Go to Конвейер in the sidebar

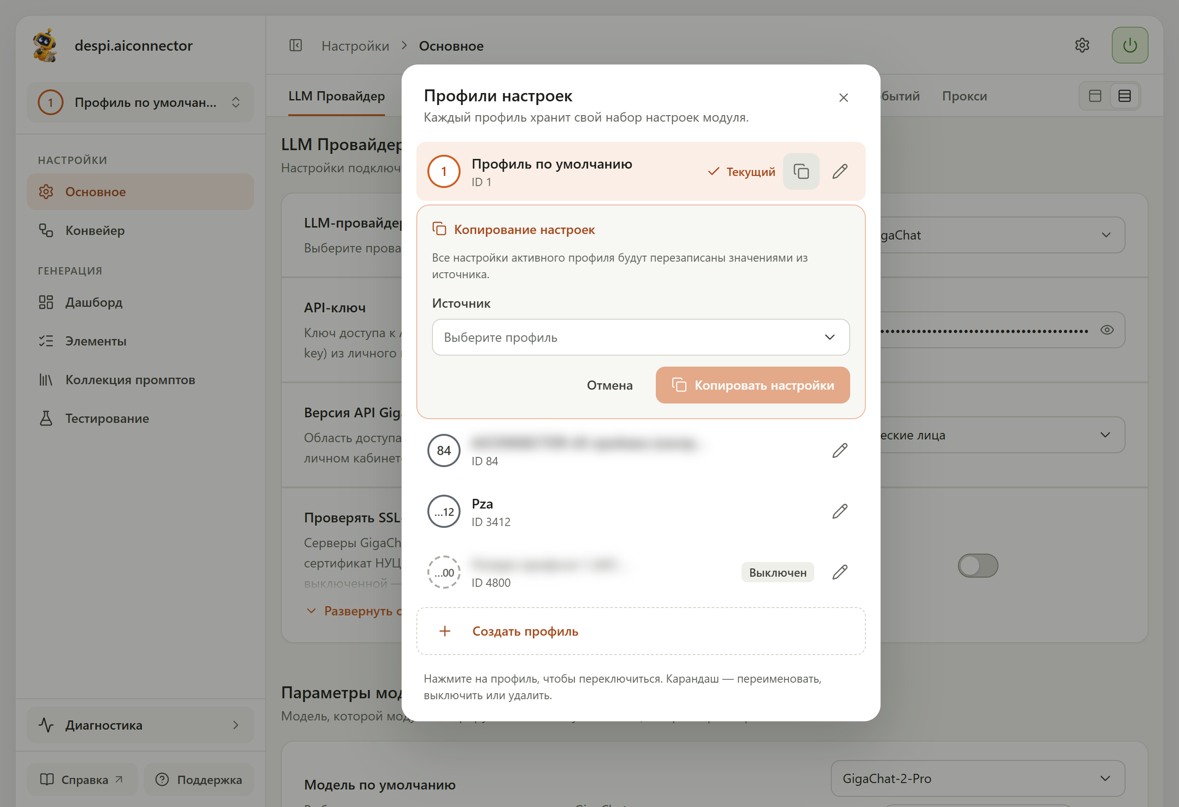140,230
